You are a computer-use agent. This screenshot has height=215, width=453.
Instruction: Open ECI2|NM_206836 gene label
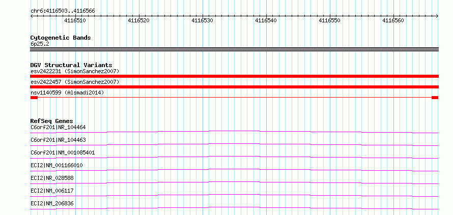[52, 203]
